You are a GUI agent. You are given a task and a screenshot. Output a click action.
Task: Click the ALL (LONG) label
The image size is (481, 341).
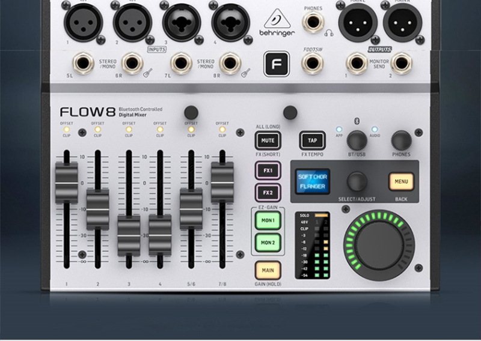pyautogui.click(x=268, y=127)
